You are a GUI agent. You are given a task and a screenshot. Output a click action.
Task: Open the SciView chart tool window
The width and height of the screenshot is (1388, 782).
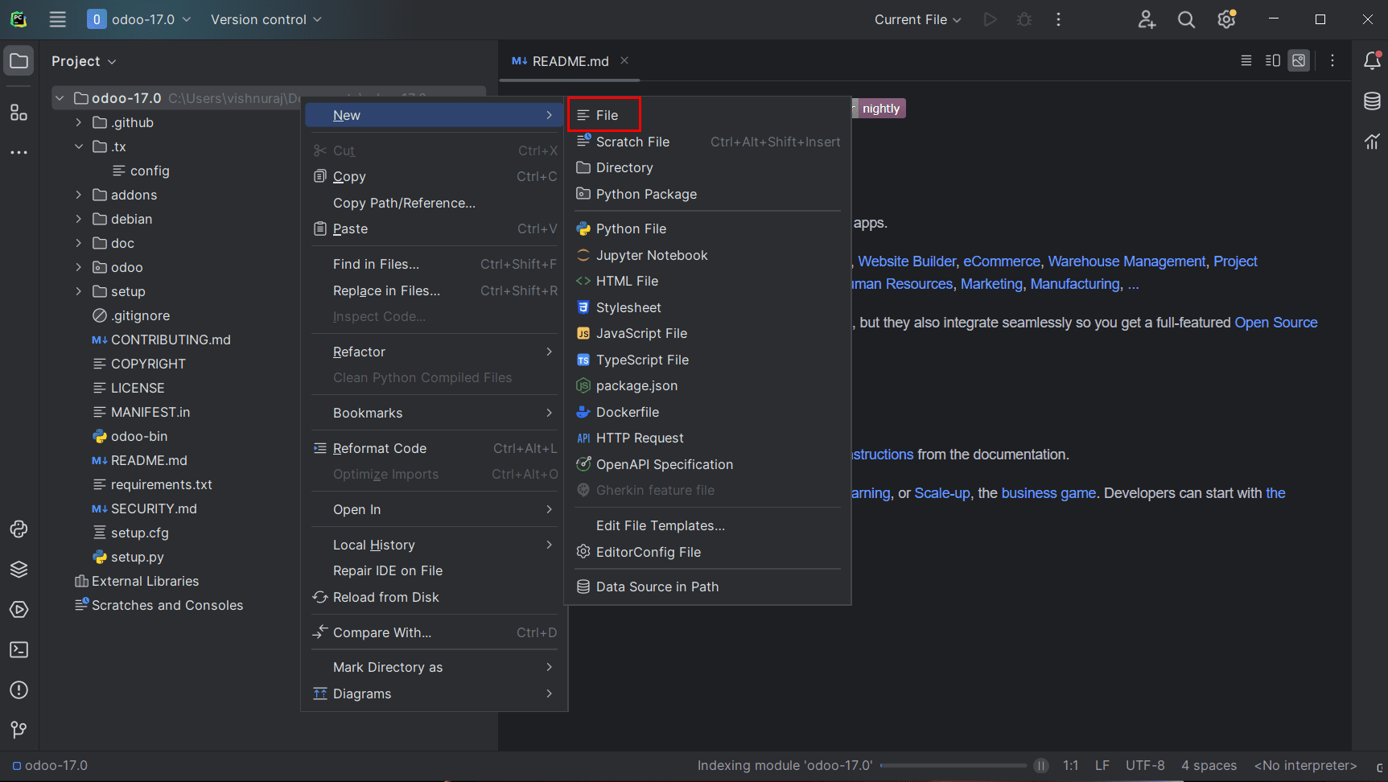pyautogui.click(x=1373, y=141)
